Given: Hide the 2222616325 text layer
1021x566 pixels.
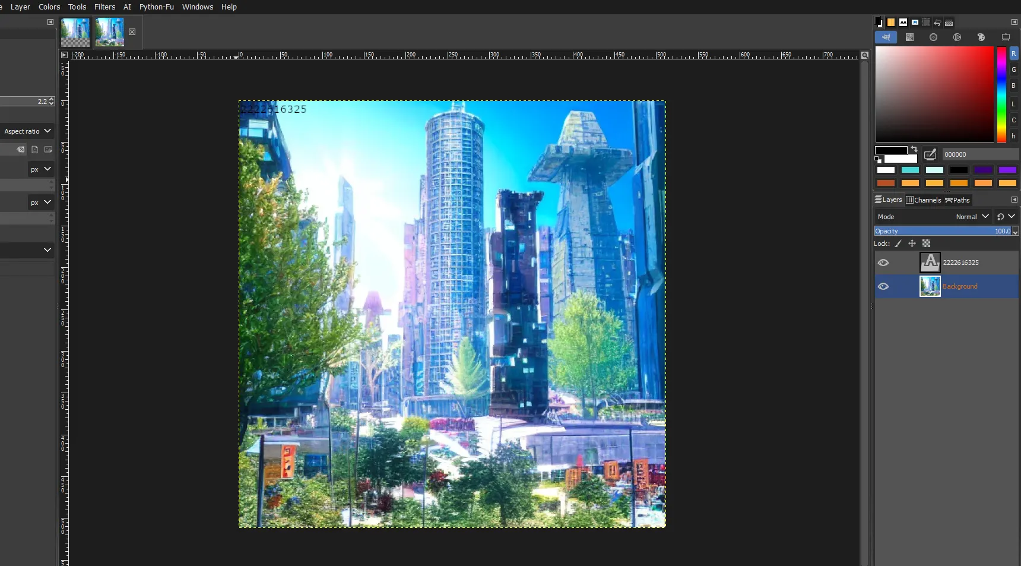Looking at the screenshot, I should [884, 262].
